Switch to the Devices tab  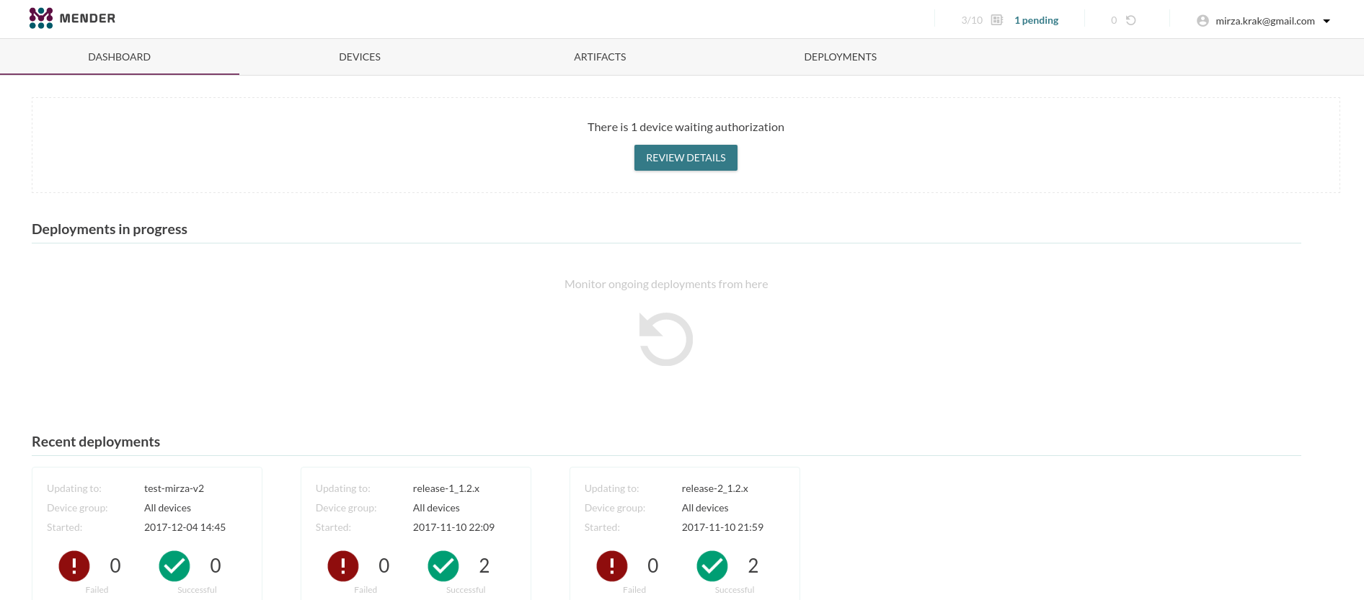[x=360, y=57]
